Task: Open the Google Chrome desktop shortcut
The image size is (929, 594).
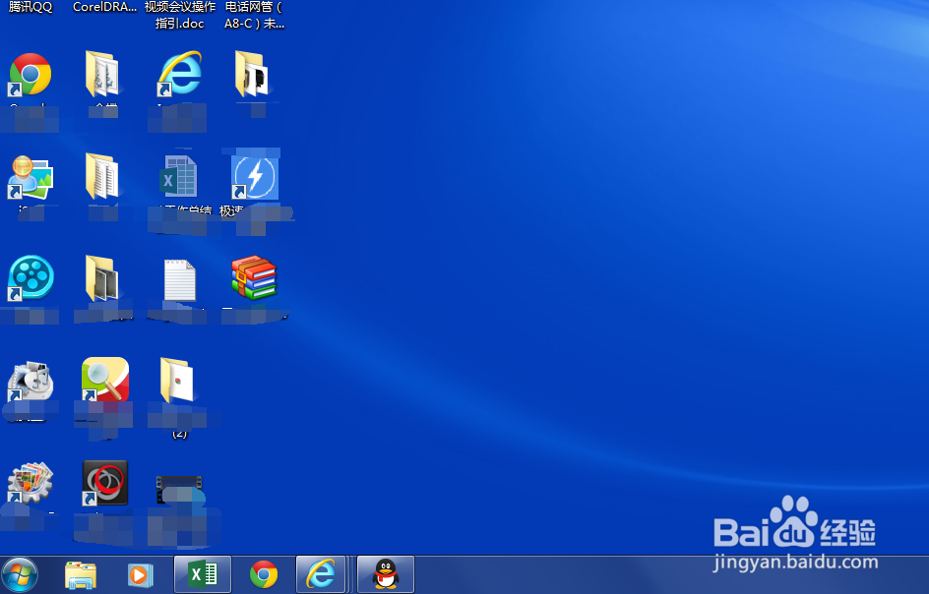Action: coord(31,74)
